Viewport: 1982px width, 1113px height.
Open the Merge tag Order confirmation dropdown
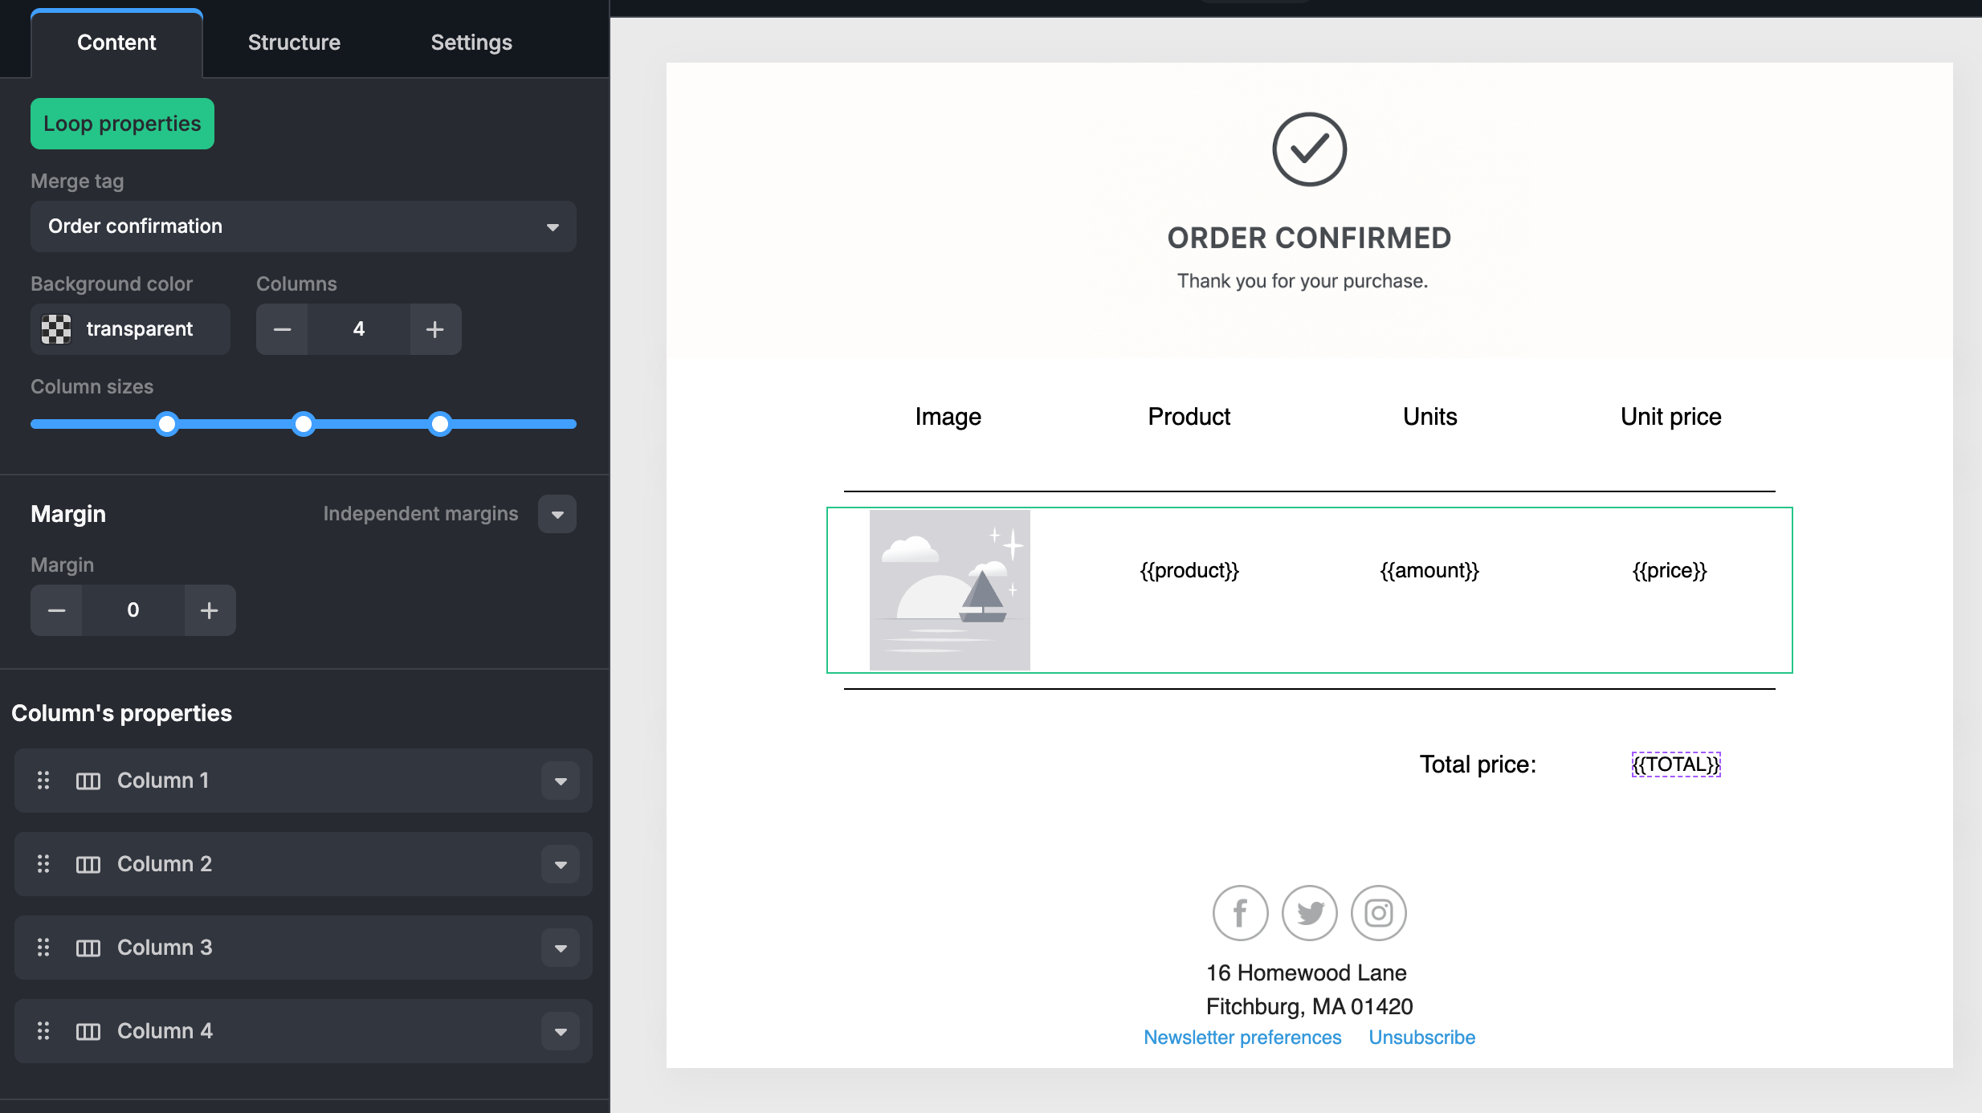(303, 226)
